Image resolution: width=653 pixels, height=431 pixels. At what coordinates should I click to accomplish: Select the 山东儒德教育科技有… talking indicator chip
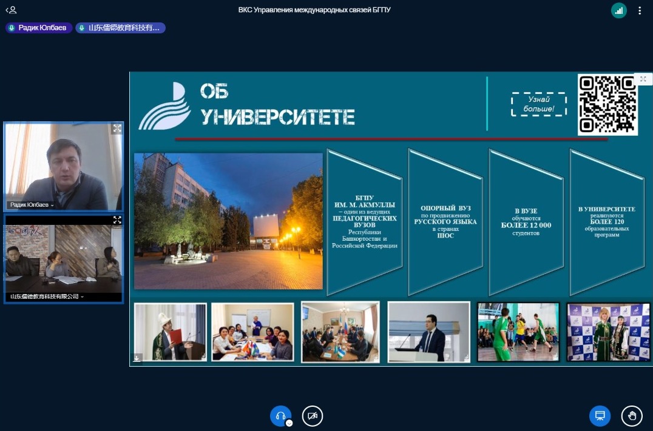click(x=120, y=28)
